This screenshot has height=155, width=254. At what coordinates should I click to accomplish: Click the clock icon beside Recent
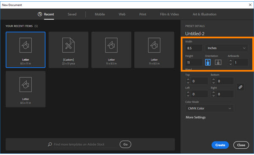tap(40, 14)
